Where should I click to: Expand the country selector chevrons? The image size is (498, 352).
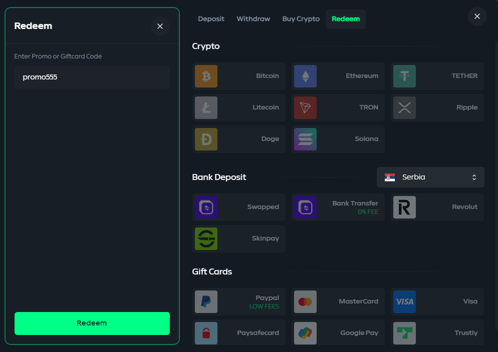474,177
